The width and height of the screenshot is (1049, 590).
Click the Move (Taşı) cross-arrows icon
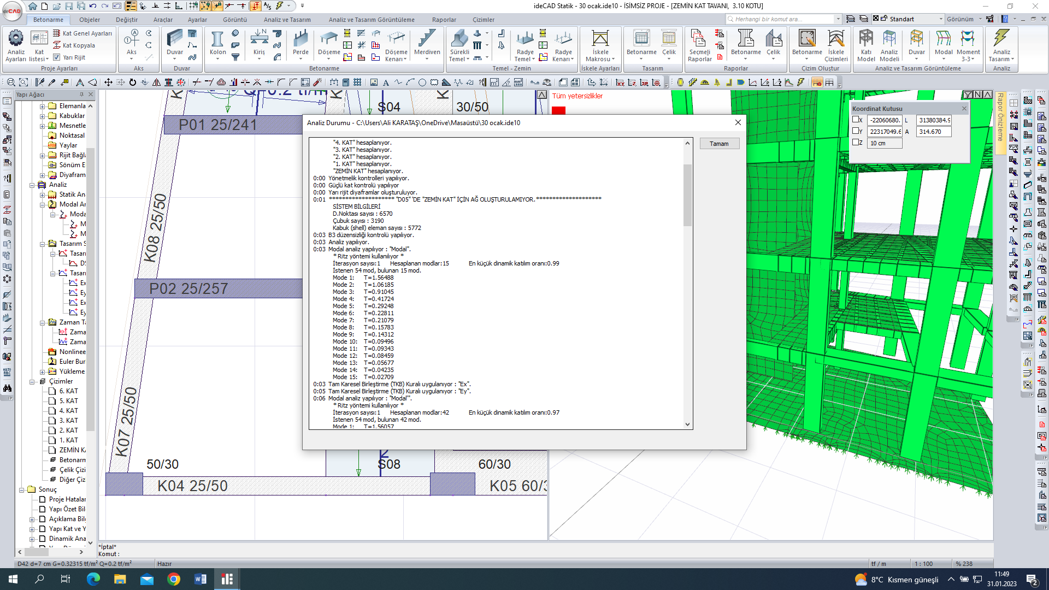(108, 82)
